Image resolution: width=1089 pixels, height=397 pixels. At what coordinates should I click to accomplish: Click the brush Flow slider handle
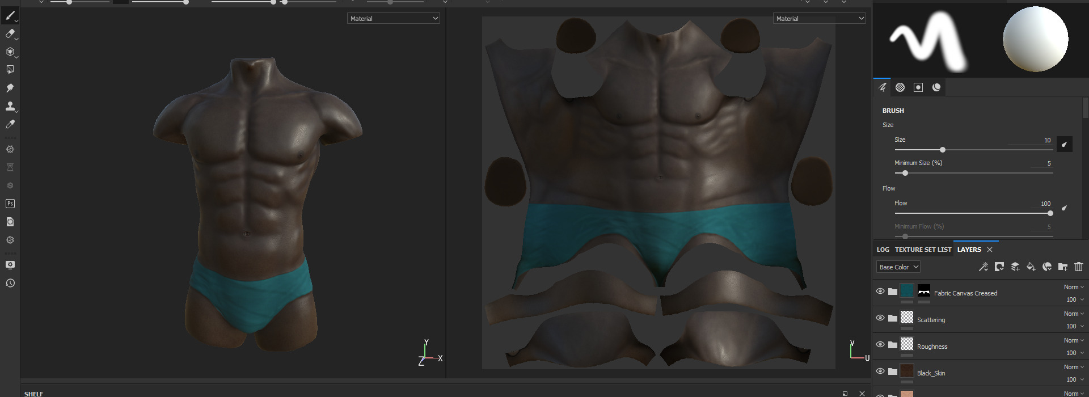(1050, 213)
